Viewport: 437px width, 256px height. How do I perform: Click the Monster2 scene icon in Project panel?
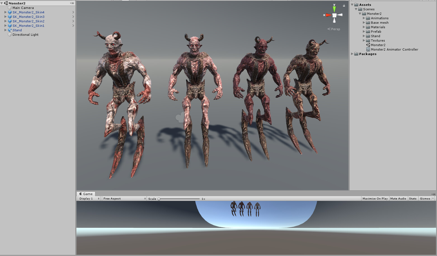click(368, 45)
